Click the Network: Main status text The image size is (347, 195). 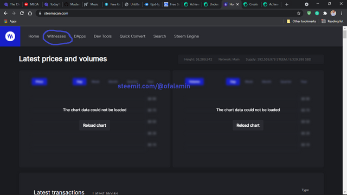point(229,59)
